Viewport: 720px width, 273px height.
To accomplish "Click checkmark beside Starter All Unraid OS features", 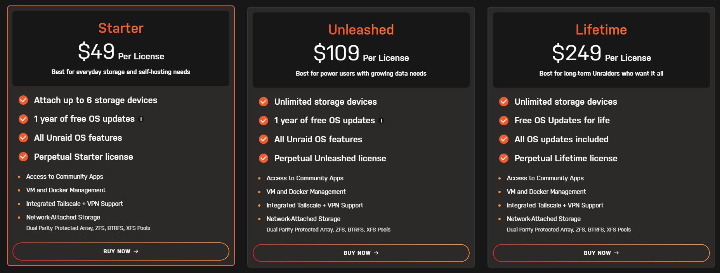I will [x=23, y=138].
